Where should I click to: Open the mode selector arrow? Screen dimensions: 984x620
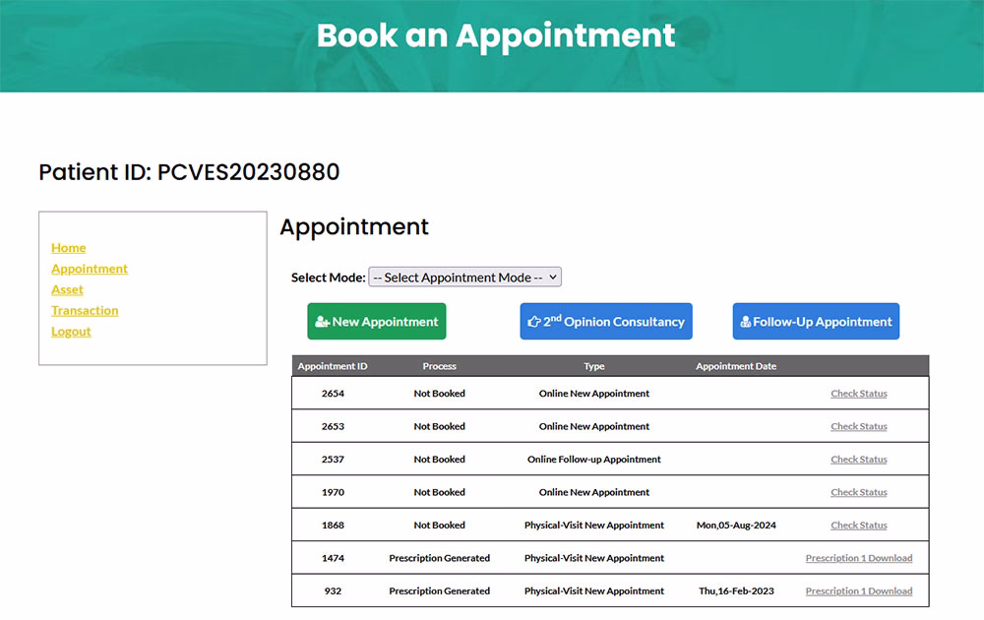tap(551, 277)
